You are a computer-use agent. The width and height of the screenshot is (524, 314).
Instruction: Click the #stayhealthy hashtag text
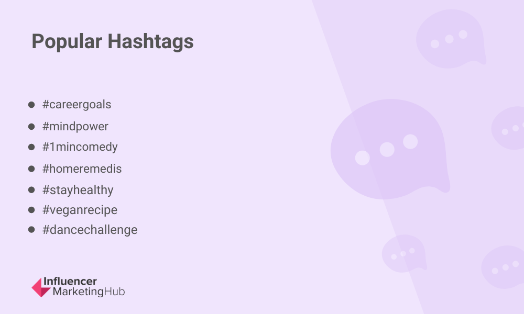click(78, 190)
